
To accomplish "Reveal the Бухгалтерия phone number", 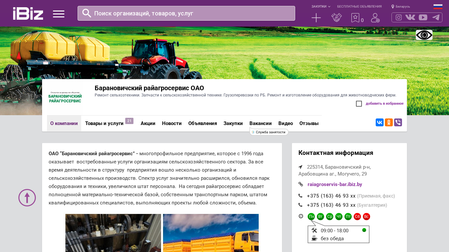I will pos(331,205).
